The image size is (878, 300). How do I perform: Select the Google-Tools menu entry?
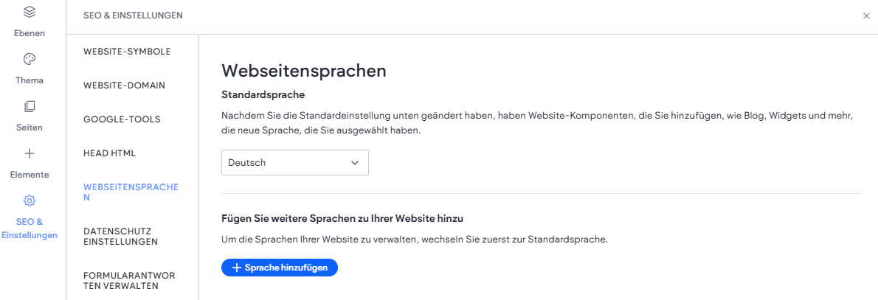122,119
